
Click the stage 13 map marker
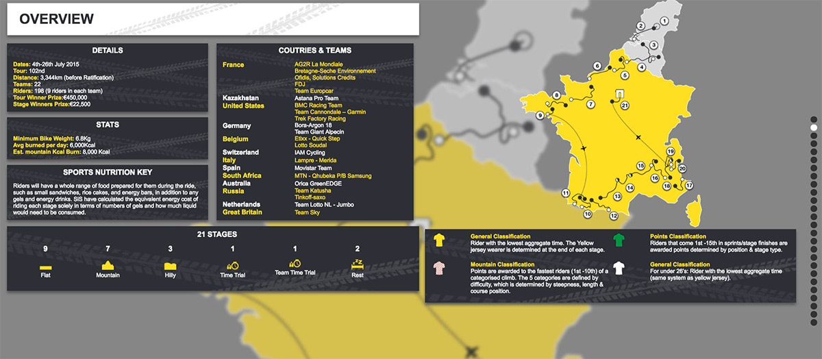[617, 197]
